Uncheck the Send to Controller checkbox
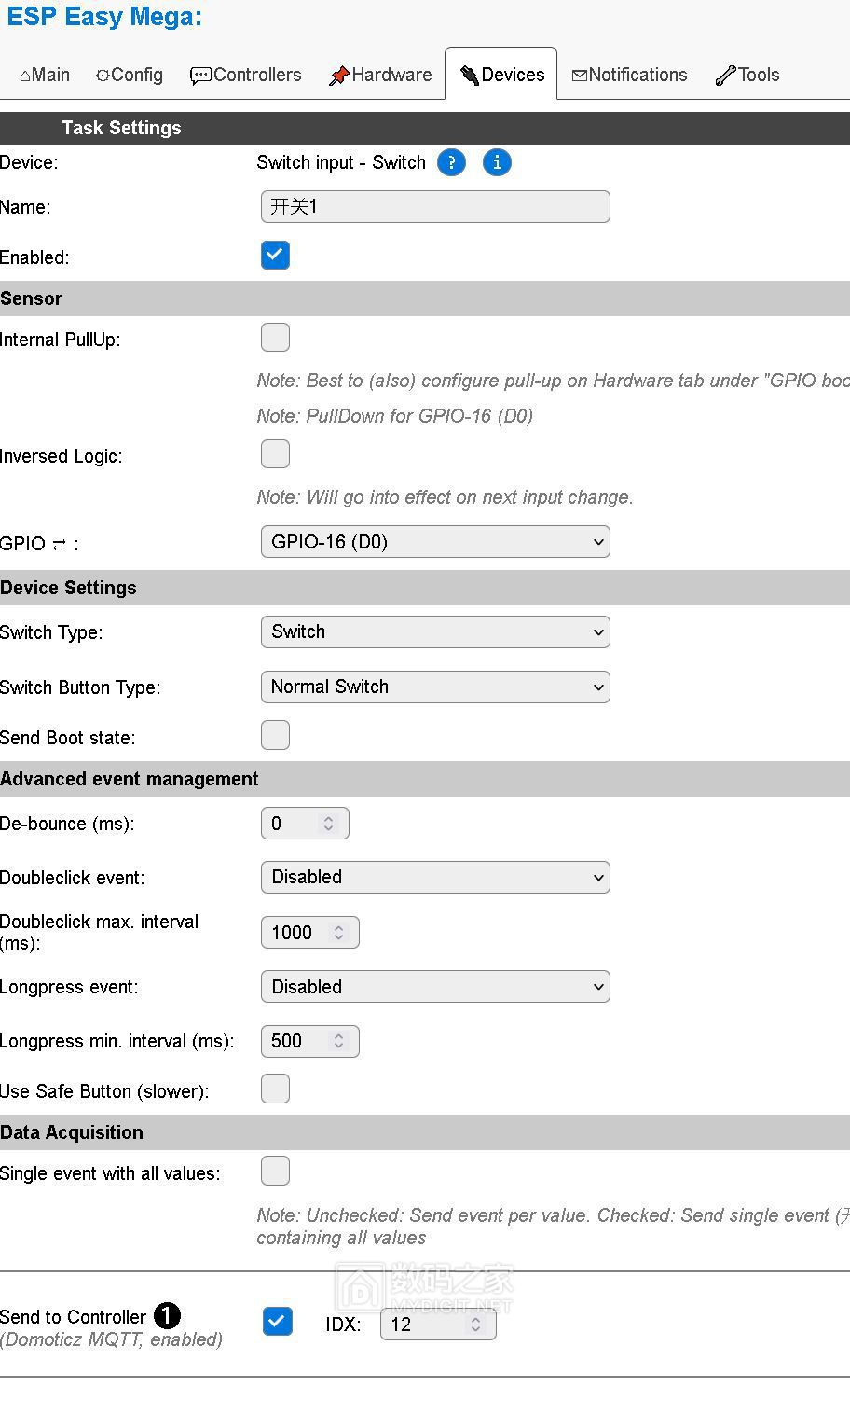 click(x=277, y=1322)
